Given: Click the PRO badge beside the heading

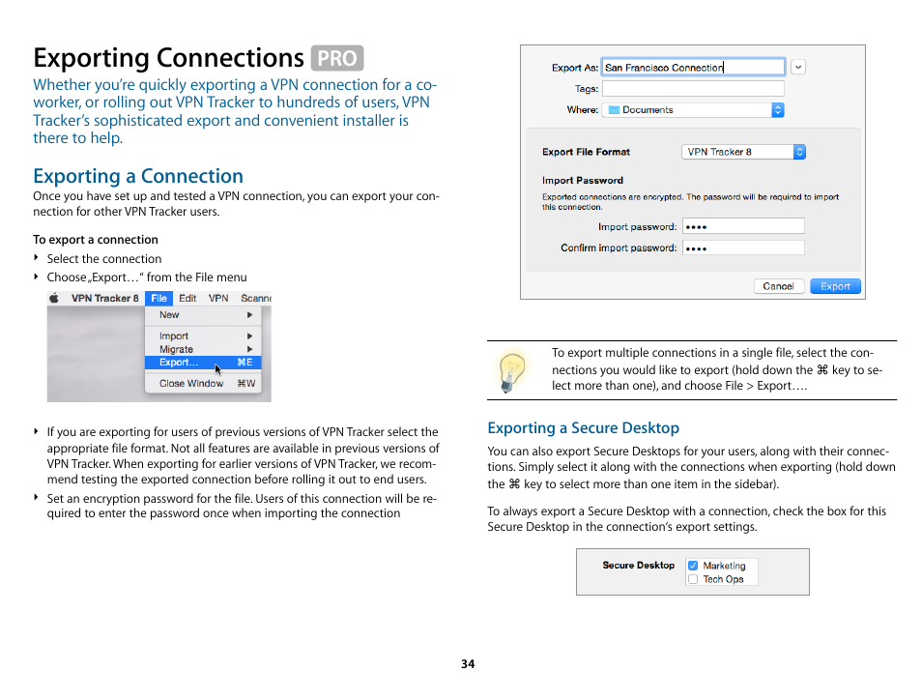Looking at the screenshot, I should pyautogui.click(x=337, y=58).
